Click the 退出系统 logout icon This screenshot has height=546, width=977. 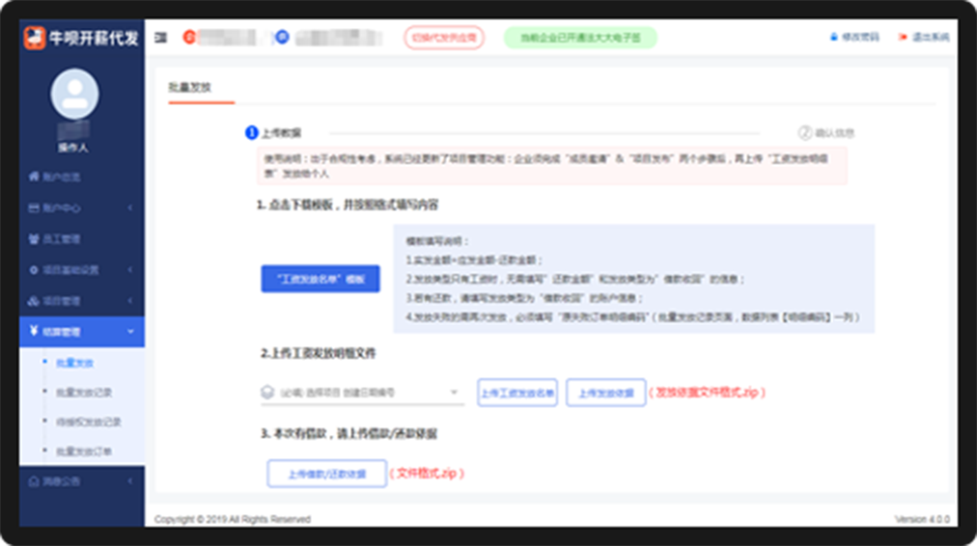(x=923, y=38)
